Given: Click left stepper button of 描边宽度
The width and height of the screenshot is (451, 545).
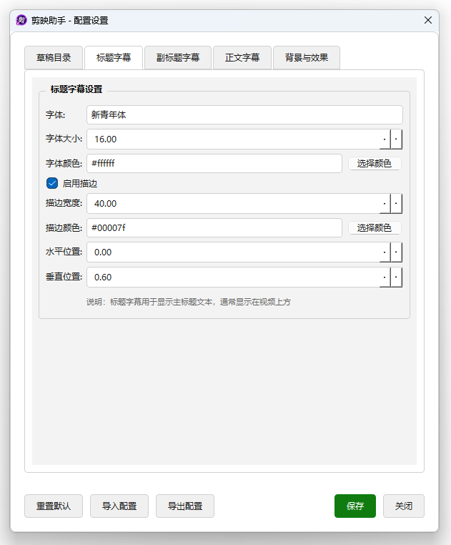Looking at the screenshot, I should coord(385,204).
